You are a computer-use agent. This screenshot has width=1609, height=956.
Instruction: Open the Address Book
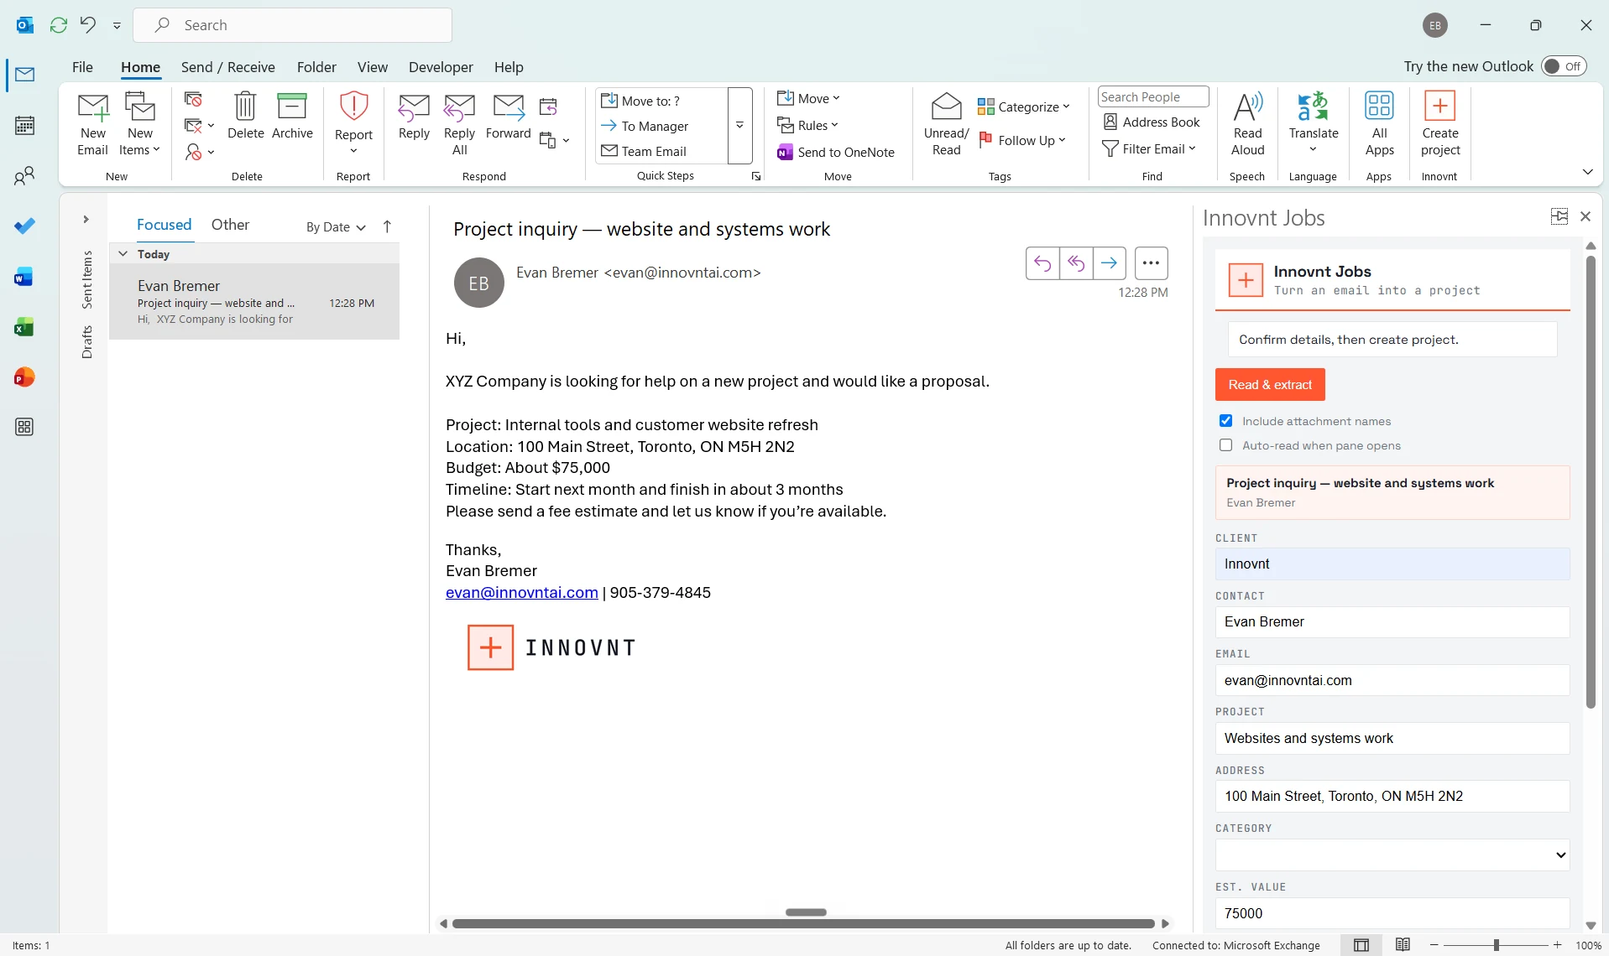coord(1152,122)
